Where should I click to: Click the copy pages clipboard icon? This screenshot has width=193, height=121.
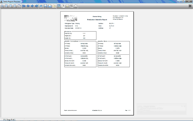pyautogui.click(x=54, y=6)
